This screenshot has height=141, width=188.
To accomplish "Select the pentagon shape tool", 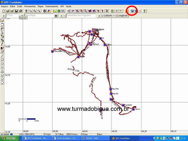I will tap(2, 75).
